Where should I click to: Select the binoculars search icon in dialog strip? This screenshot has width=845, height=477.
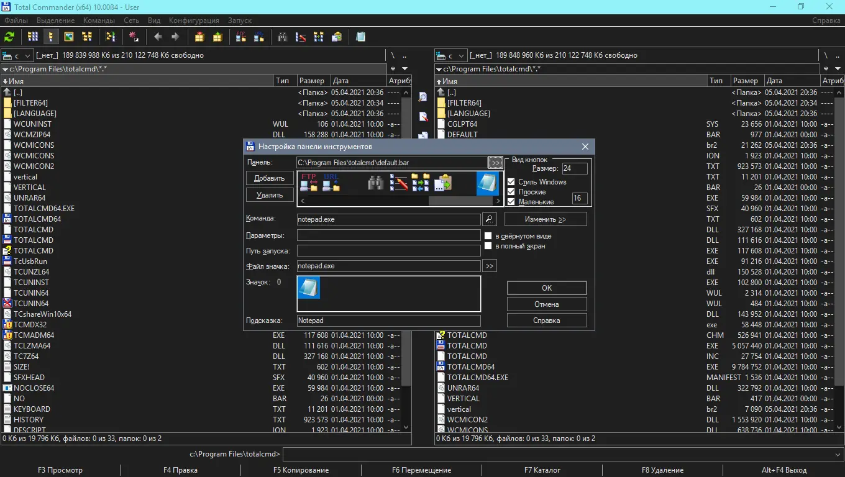click(x=375, y=183)
